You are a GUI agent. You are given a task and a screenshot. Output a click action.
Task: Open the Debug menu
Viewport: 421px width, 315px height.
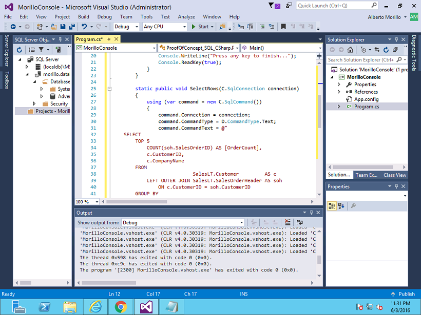104,16
